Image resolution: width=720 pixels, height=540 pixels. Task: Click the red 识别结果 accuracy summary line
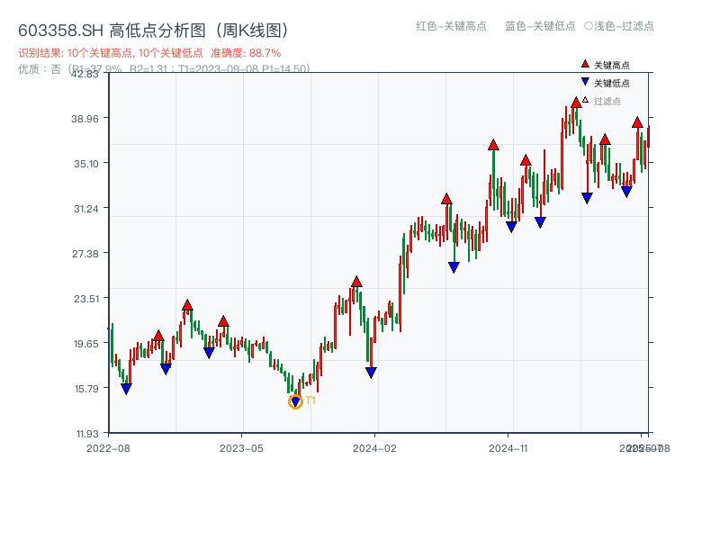149,53
